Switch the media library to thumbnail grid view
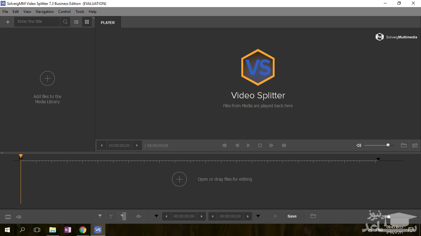 click(87, 22)
